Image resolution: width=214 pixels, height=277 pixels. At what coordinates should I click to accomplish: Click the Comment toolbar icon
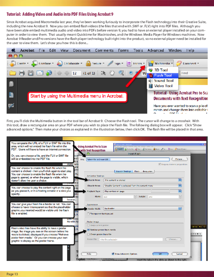click(179, 63)
